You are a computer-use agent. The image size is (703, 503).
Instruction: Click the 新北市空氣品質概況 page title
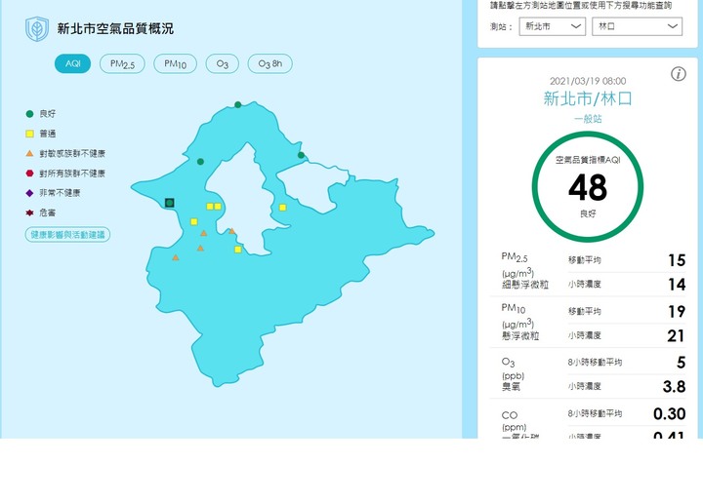pos(115,28)
